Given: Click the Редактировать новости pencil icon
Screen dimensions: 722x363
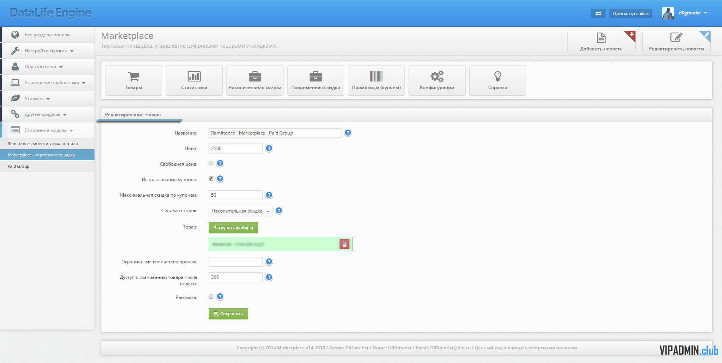Looking at the screenshot, I should [676, 38].
